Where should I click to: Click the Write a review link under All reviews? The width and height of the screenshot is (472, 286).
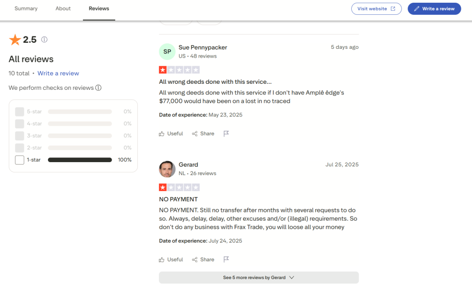click(58, 73)
